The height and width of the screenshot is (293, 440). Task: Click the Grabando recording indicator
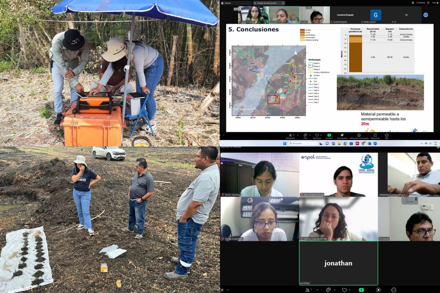420,2
